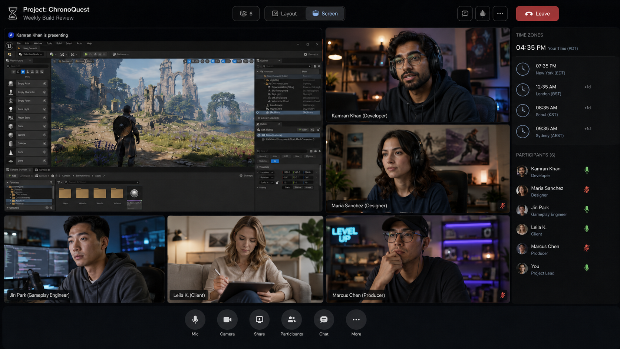Click the Location X value field 1200.0

pos(287,172)
